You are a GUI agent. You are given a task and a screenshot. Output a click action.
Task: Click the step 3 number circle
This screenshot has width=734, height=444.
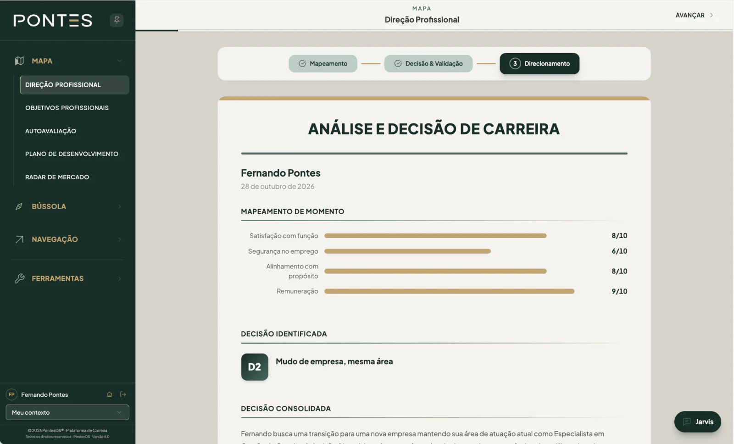pos(515,64)
